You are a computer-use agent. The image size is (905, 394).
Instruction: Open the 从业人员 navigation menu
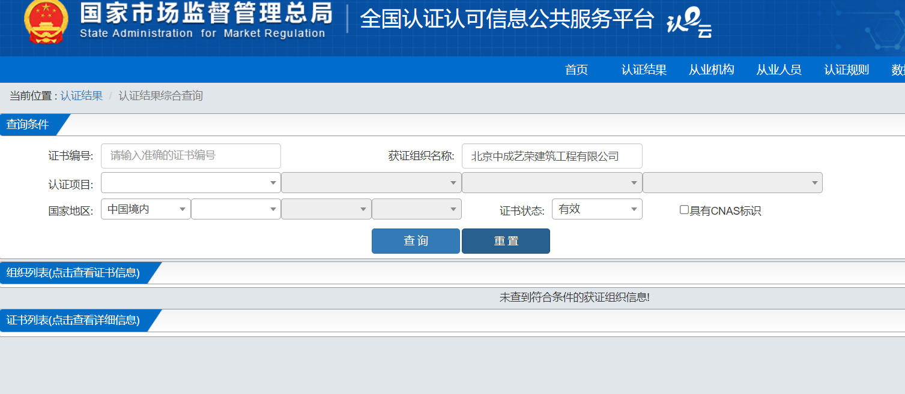[x=779, y=70]
